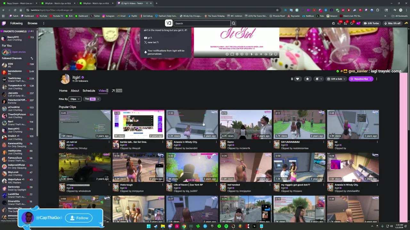Toggle fullscreen icon in player controls
The width and height of the screenshot is (410, 230).
click(275, 54)
